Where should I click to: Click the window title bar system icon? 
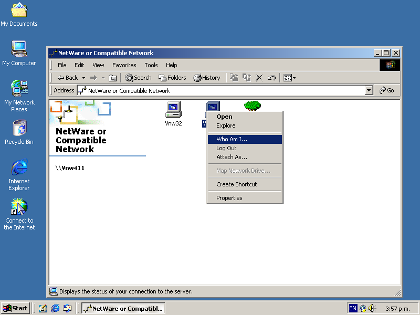click(x=54, y=53)
